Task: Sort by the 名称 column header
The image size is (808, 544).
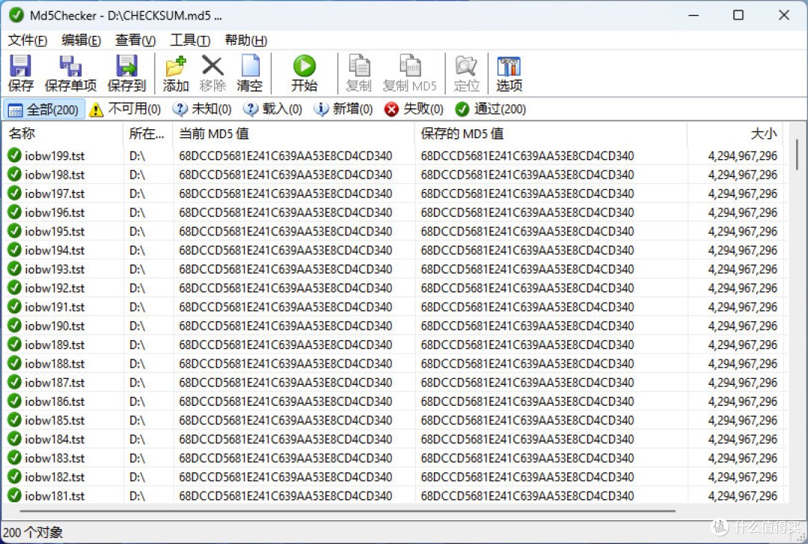Action: [x=63, y=134]
